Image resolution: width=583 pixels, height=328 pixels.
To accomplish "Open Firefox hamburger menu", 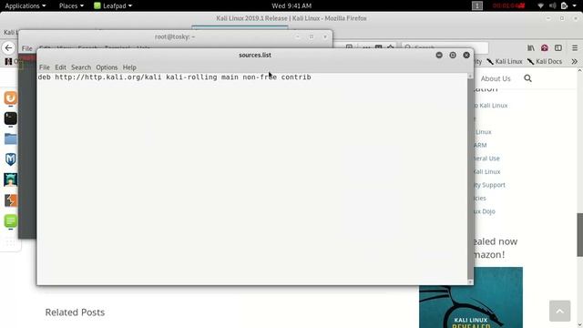I will (575, 48).
